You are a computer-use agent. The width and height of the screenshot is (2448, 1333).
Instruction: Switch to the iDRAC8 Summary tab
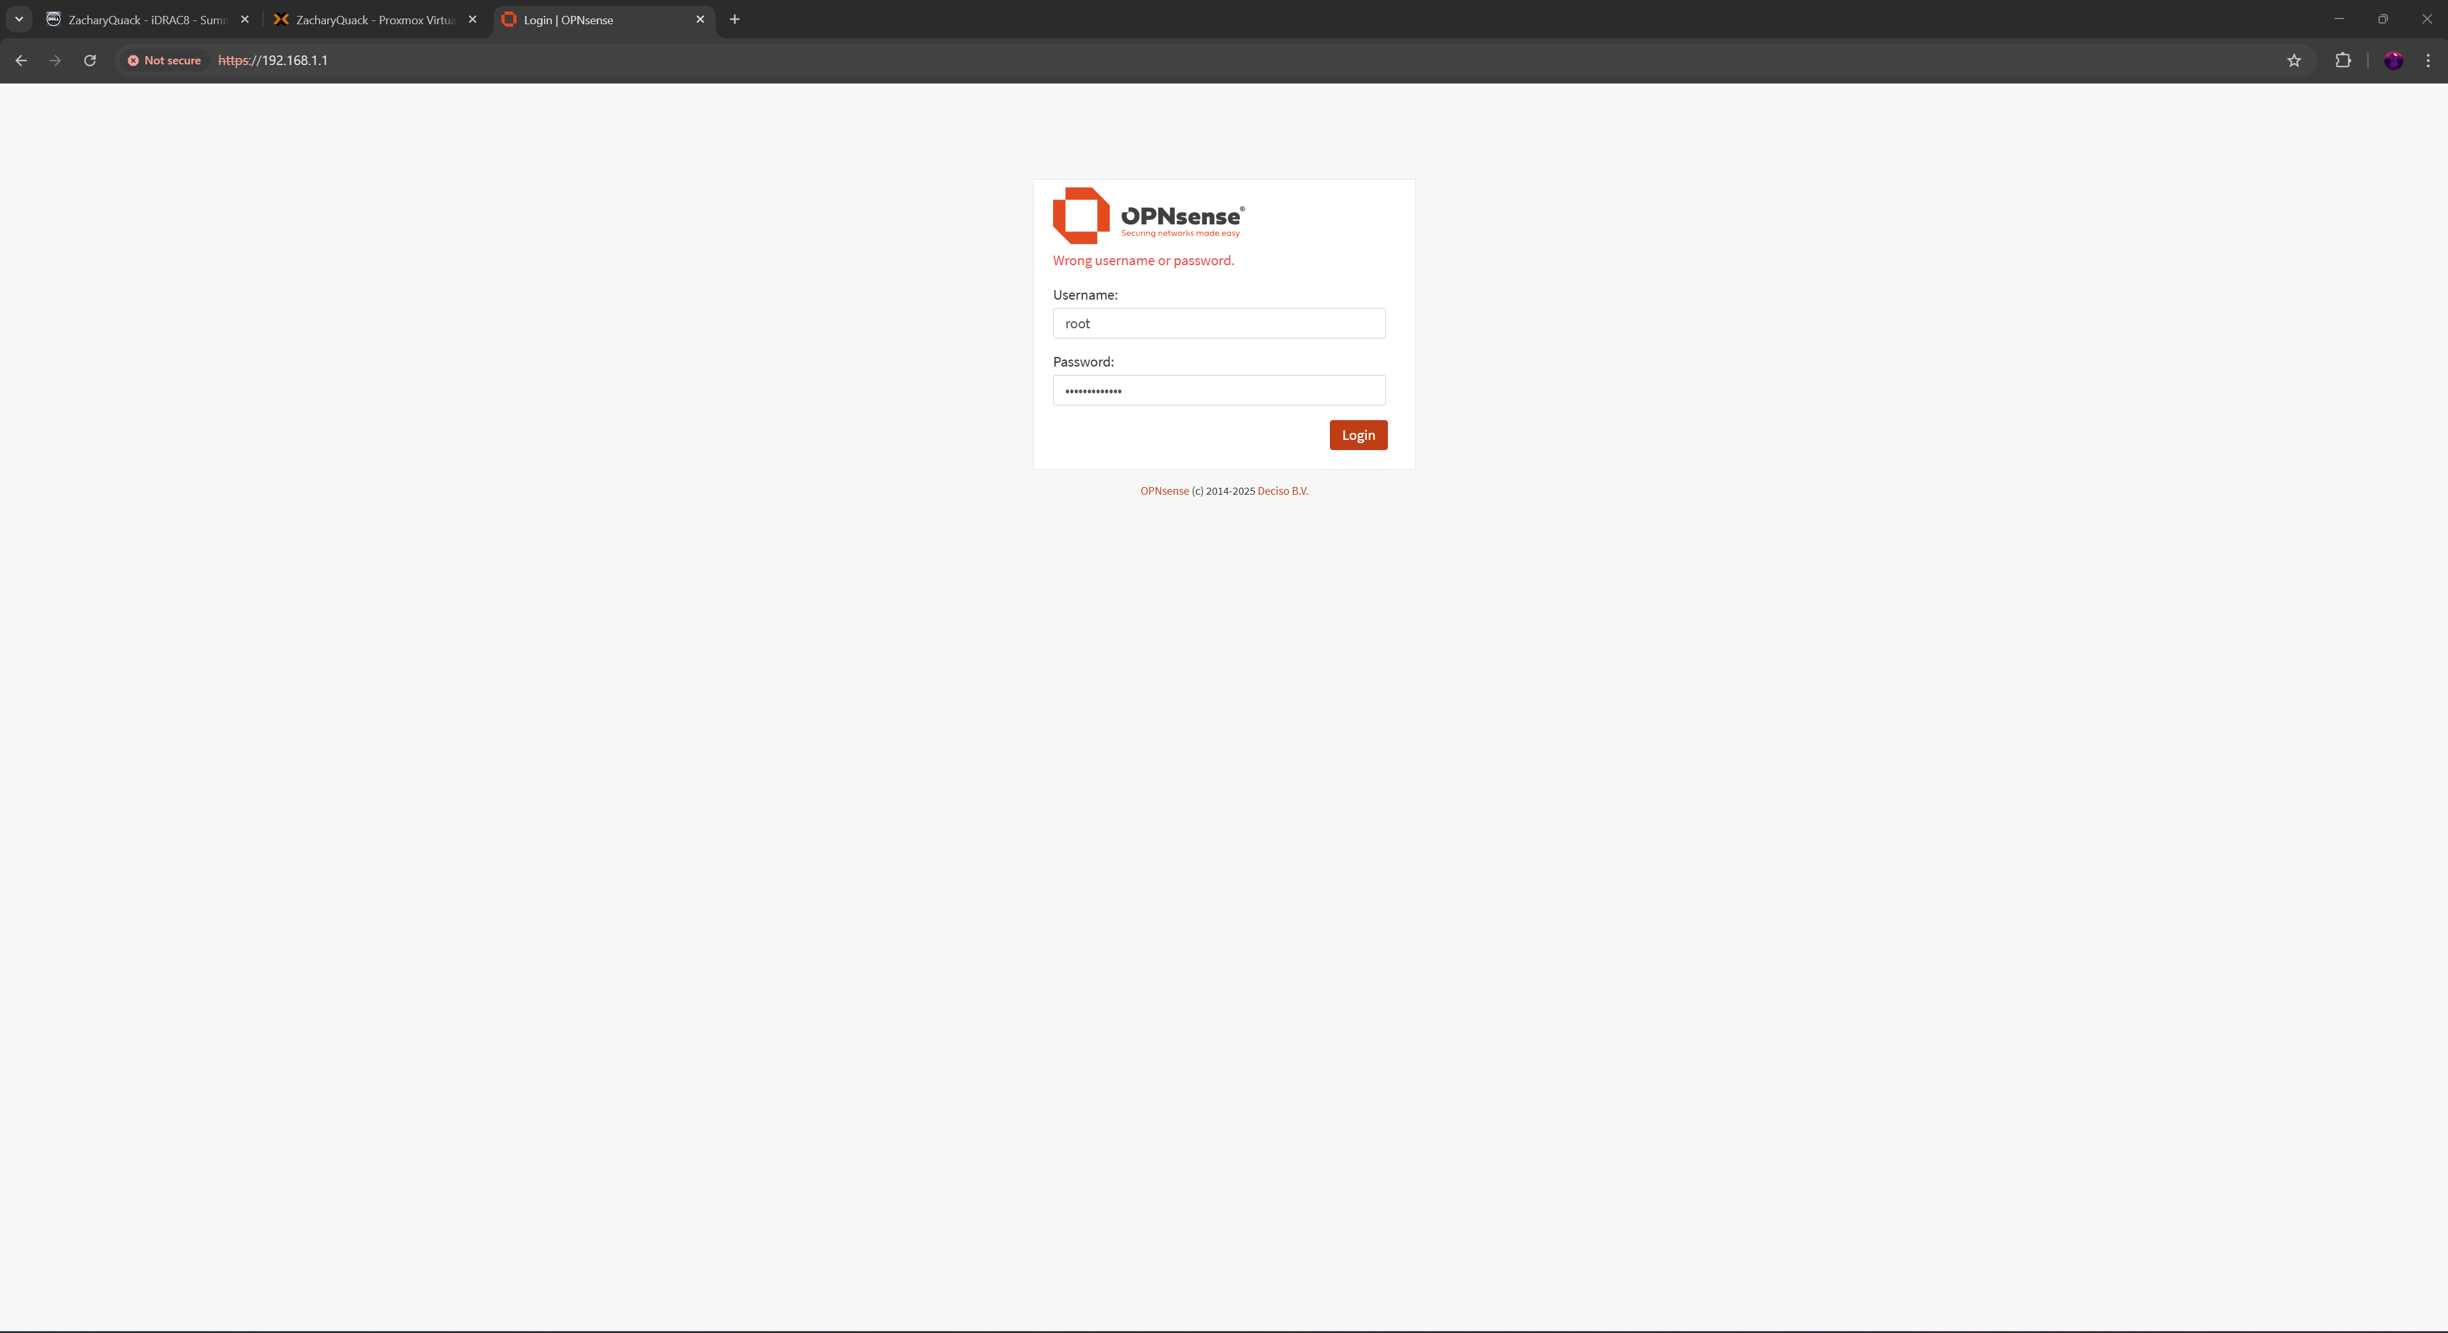(x=142, y=19)
